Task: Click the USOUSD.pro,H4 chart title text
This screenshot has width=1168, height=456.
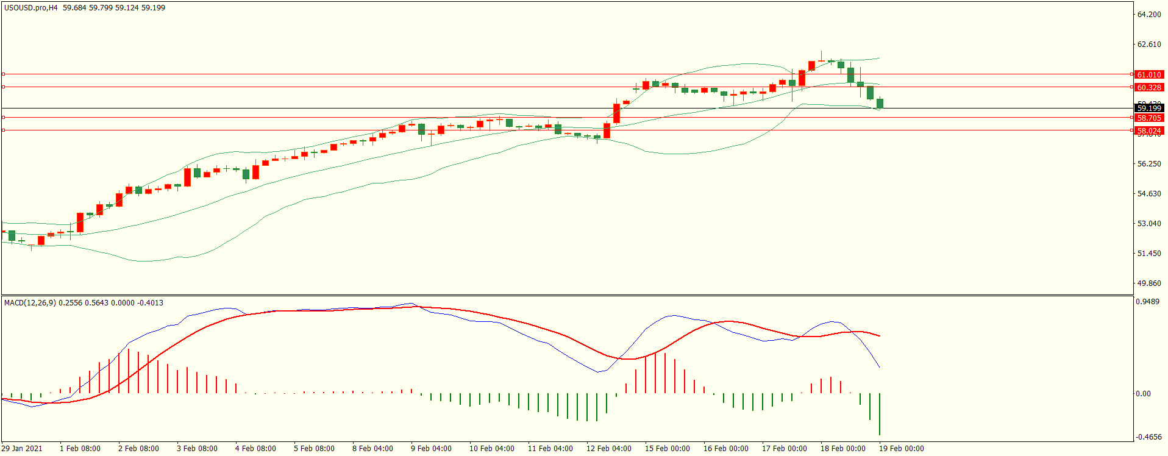Action: click(30, 8)
